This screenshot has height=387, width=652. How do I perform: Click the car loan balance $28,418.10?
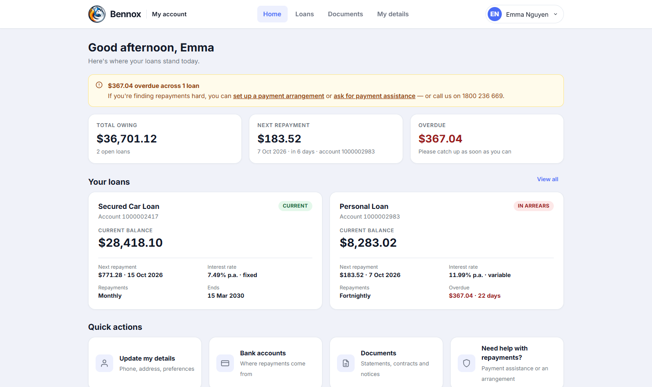(130, 242)
